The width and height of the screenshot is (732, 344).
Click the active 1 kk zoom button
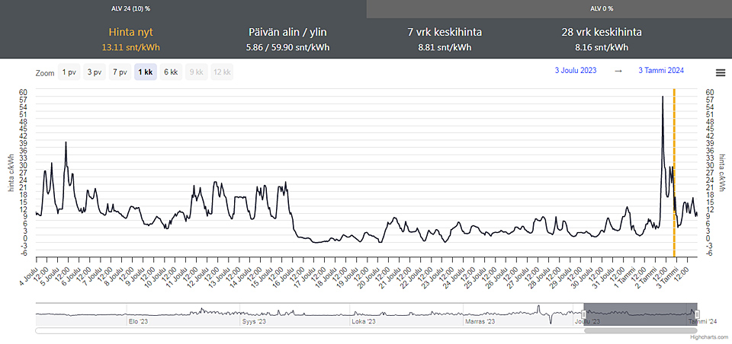(145, 72)
